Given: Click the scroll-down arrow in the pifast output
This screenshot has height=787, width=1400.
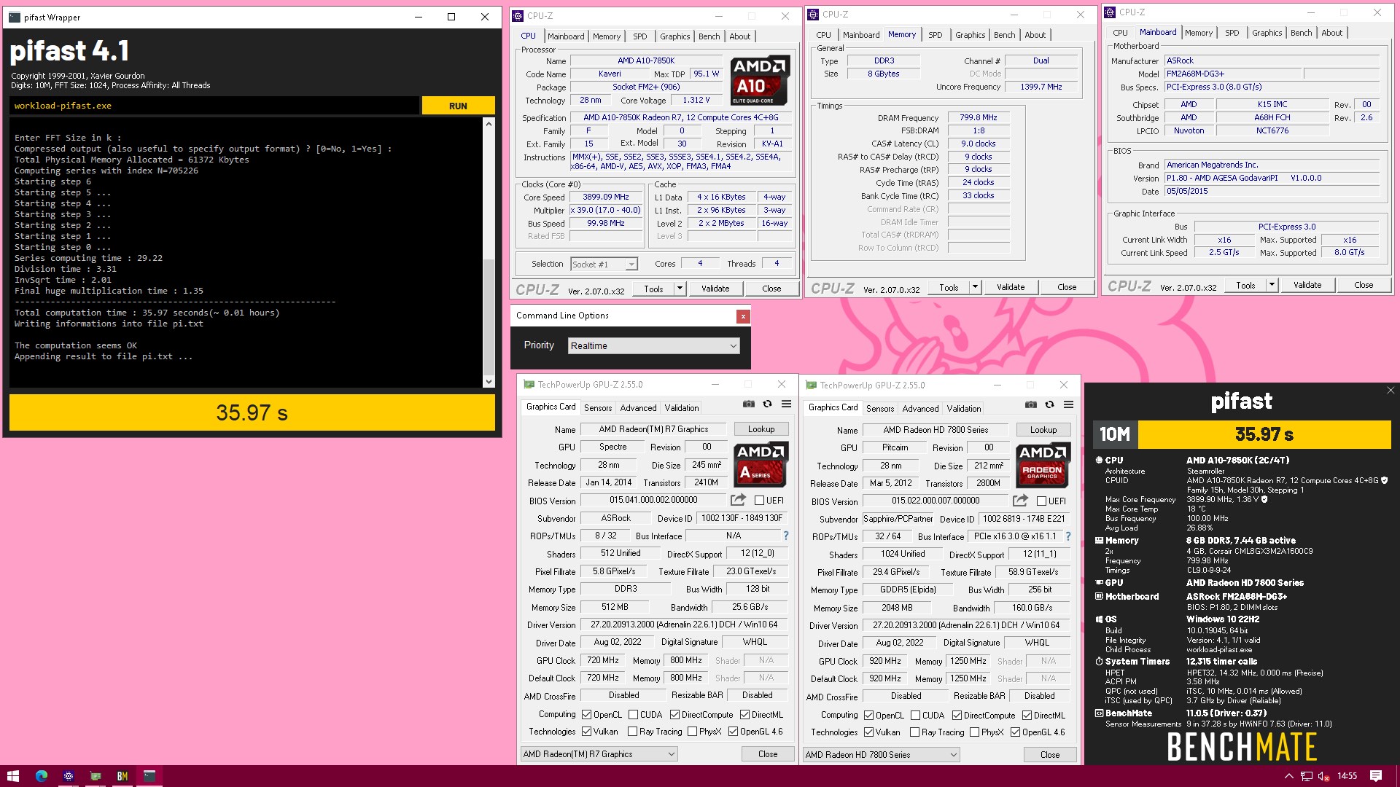Looking at the screenshot, I should point(489,381).
